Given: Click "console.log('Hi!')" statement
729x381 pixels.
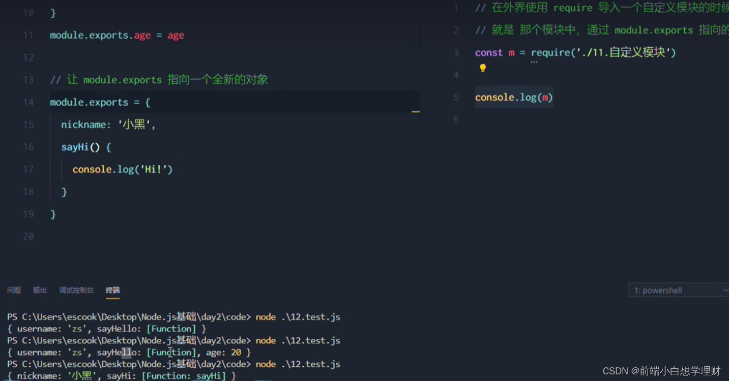Looking at the screenshot, I should [x=123, y=169].
